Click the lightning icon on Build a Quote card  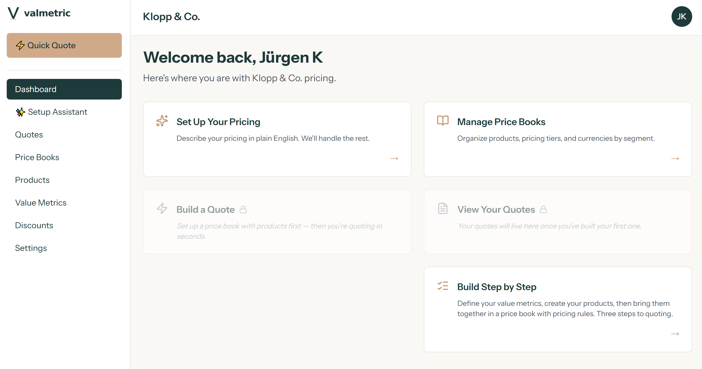(x=162, y=209)
